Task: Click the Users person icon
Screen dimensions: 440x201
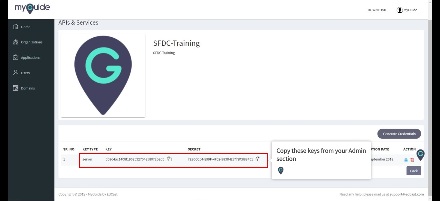Action: (15, 73)
